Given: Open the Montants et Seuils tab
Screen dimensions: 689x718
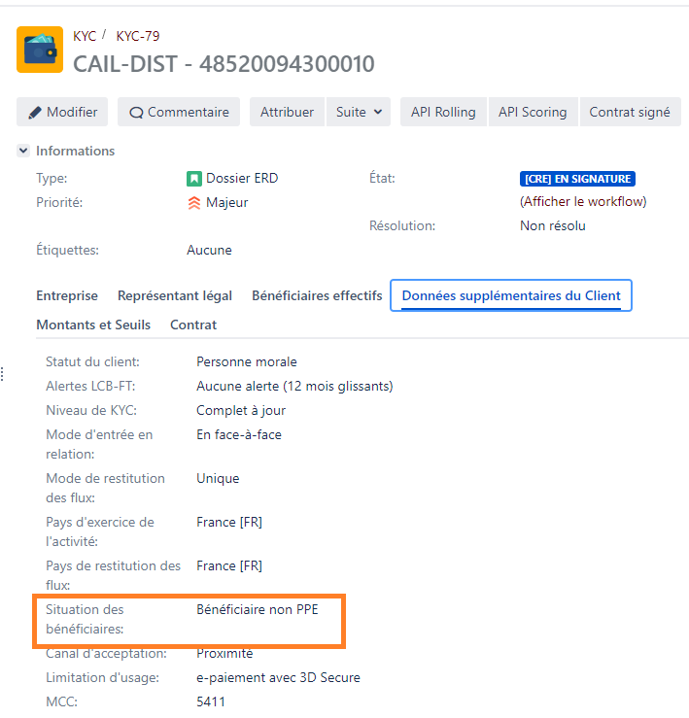Looking at the screenshot, I should click(x=94, y=325).
